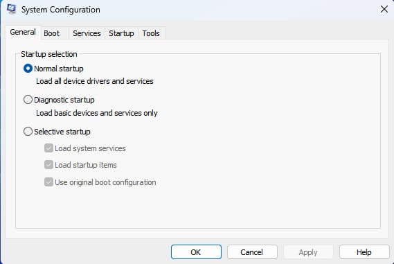Screen dimensions: 394x264
Task: Click the Cancel button
Action: pyautogui.click(x=252, y=252)
